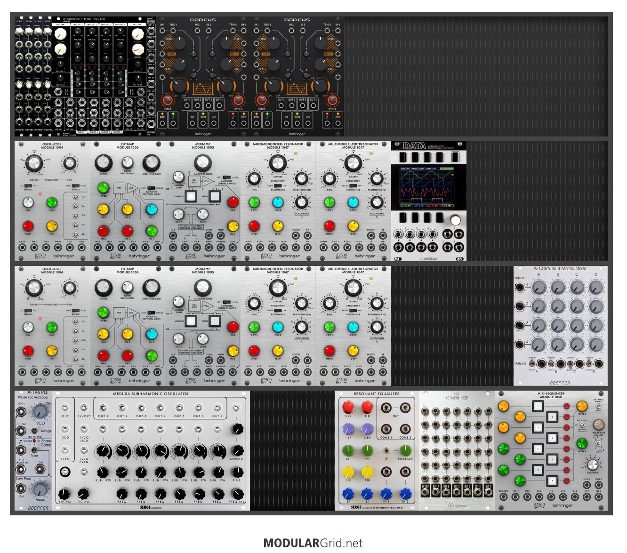627x553 pixels.
Task: Click the FINE knob on Medusa oscillator
Action: tap(237, 472)
